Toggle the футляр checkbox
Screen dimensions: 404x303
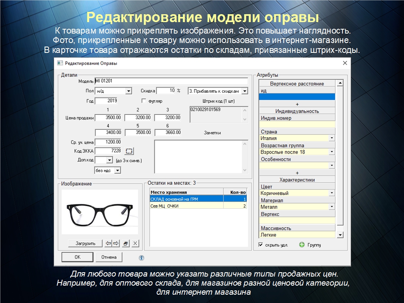click(x=144, y=101)
